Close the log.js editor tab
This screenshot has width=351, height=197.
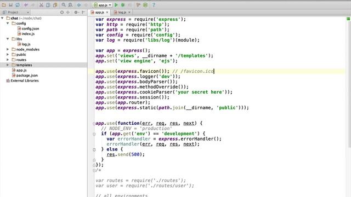pyautogui.click(x=129, y=12)
